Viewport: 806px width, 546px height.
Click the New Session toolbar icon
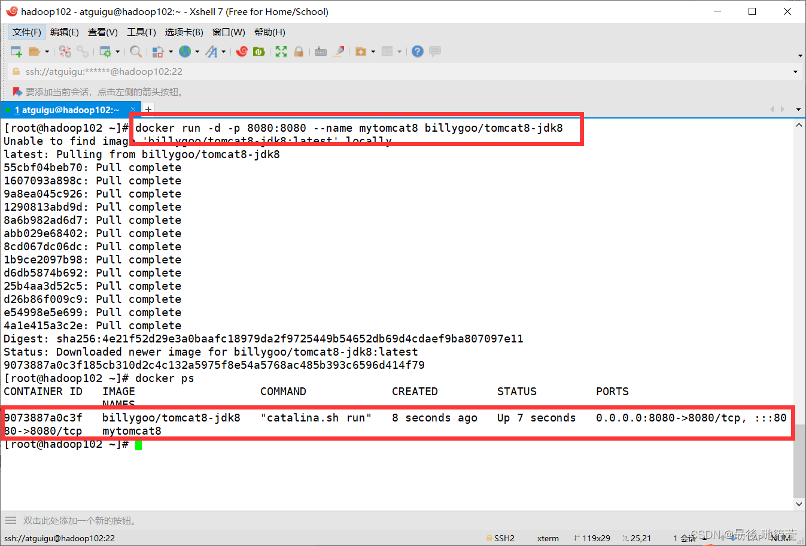[16, 51]
